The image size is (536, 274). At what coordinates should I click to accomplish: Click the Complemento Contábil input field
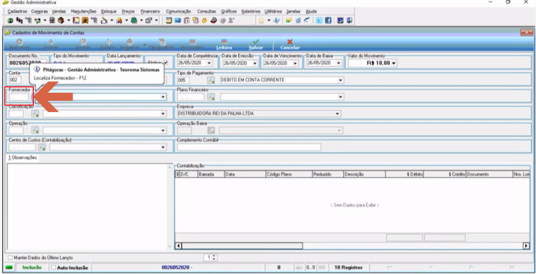click(249, 147)
